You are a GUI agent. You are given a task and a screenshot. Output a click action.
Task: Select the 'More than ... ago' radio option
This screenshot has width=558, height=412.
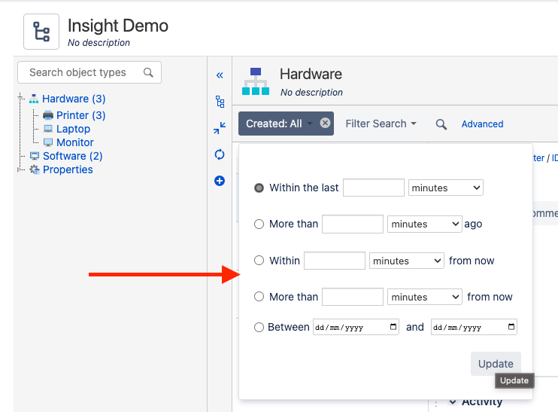point(259,224)
